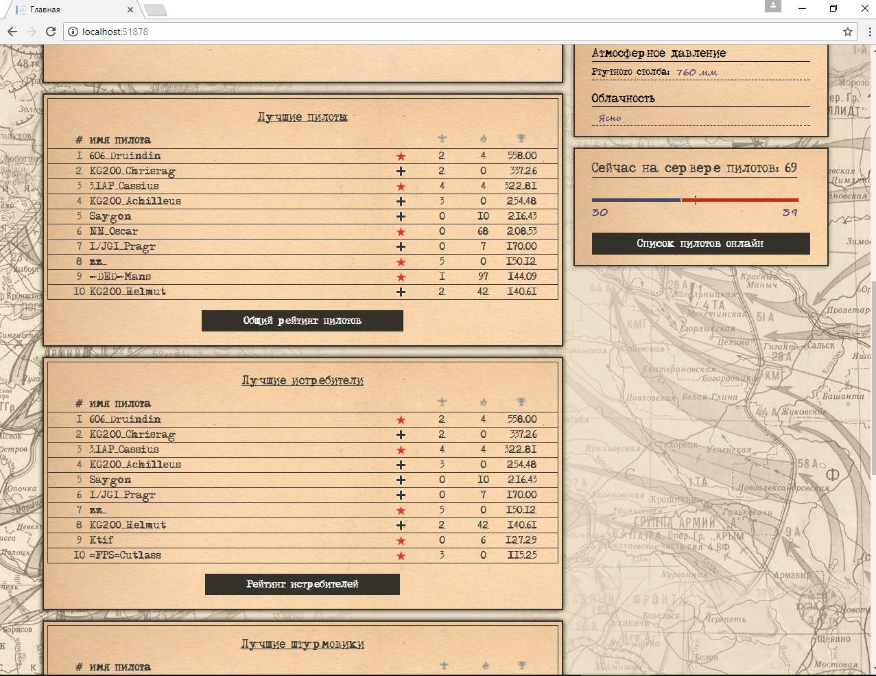Click pressure value '760 мм'
The width and height of the screenshot is (876, 676).
coord(696,72)
